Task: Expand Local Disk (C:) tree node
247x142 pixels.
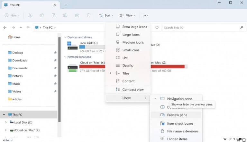Action: [6, 122]
